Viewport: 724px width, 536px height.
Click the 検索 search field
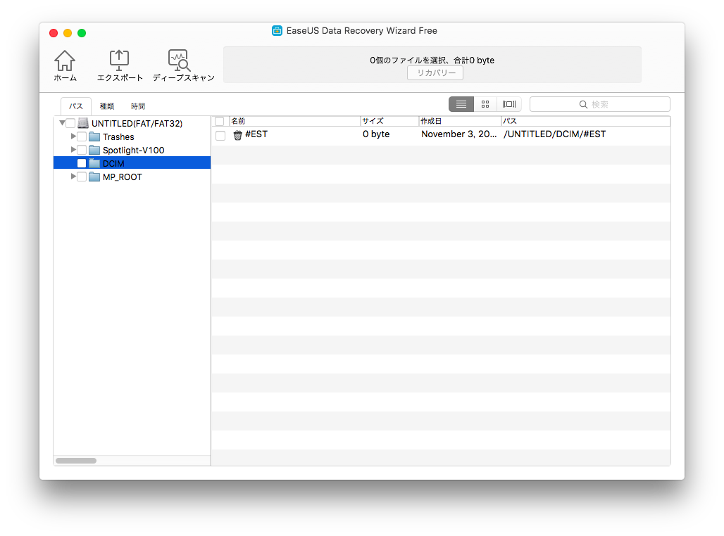(600, 104)
